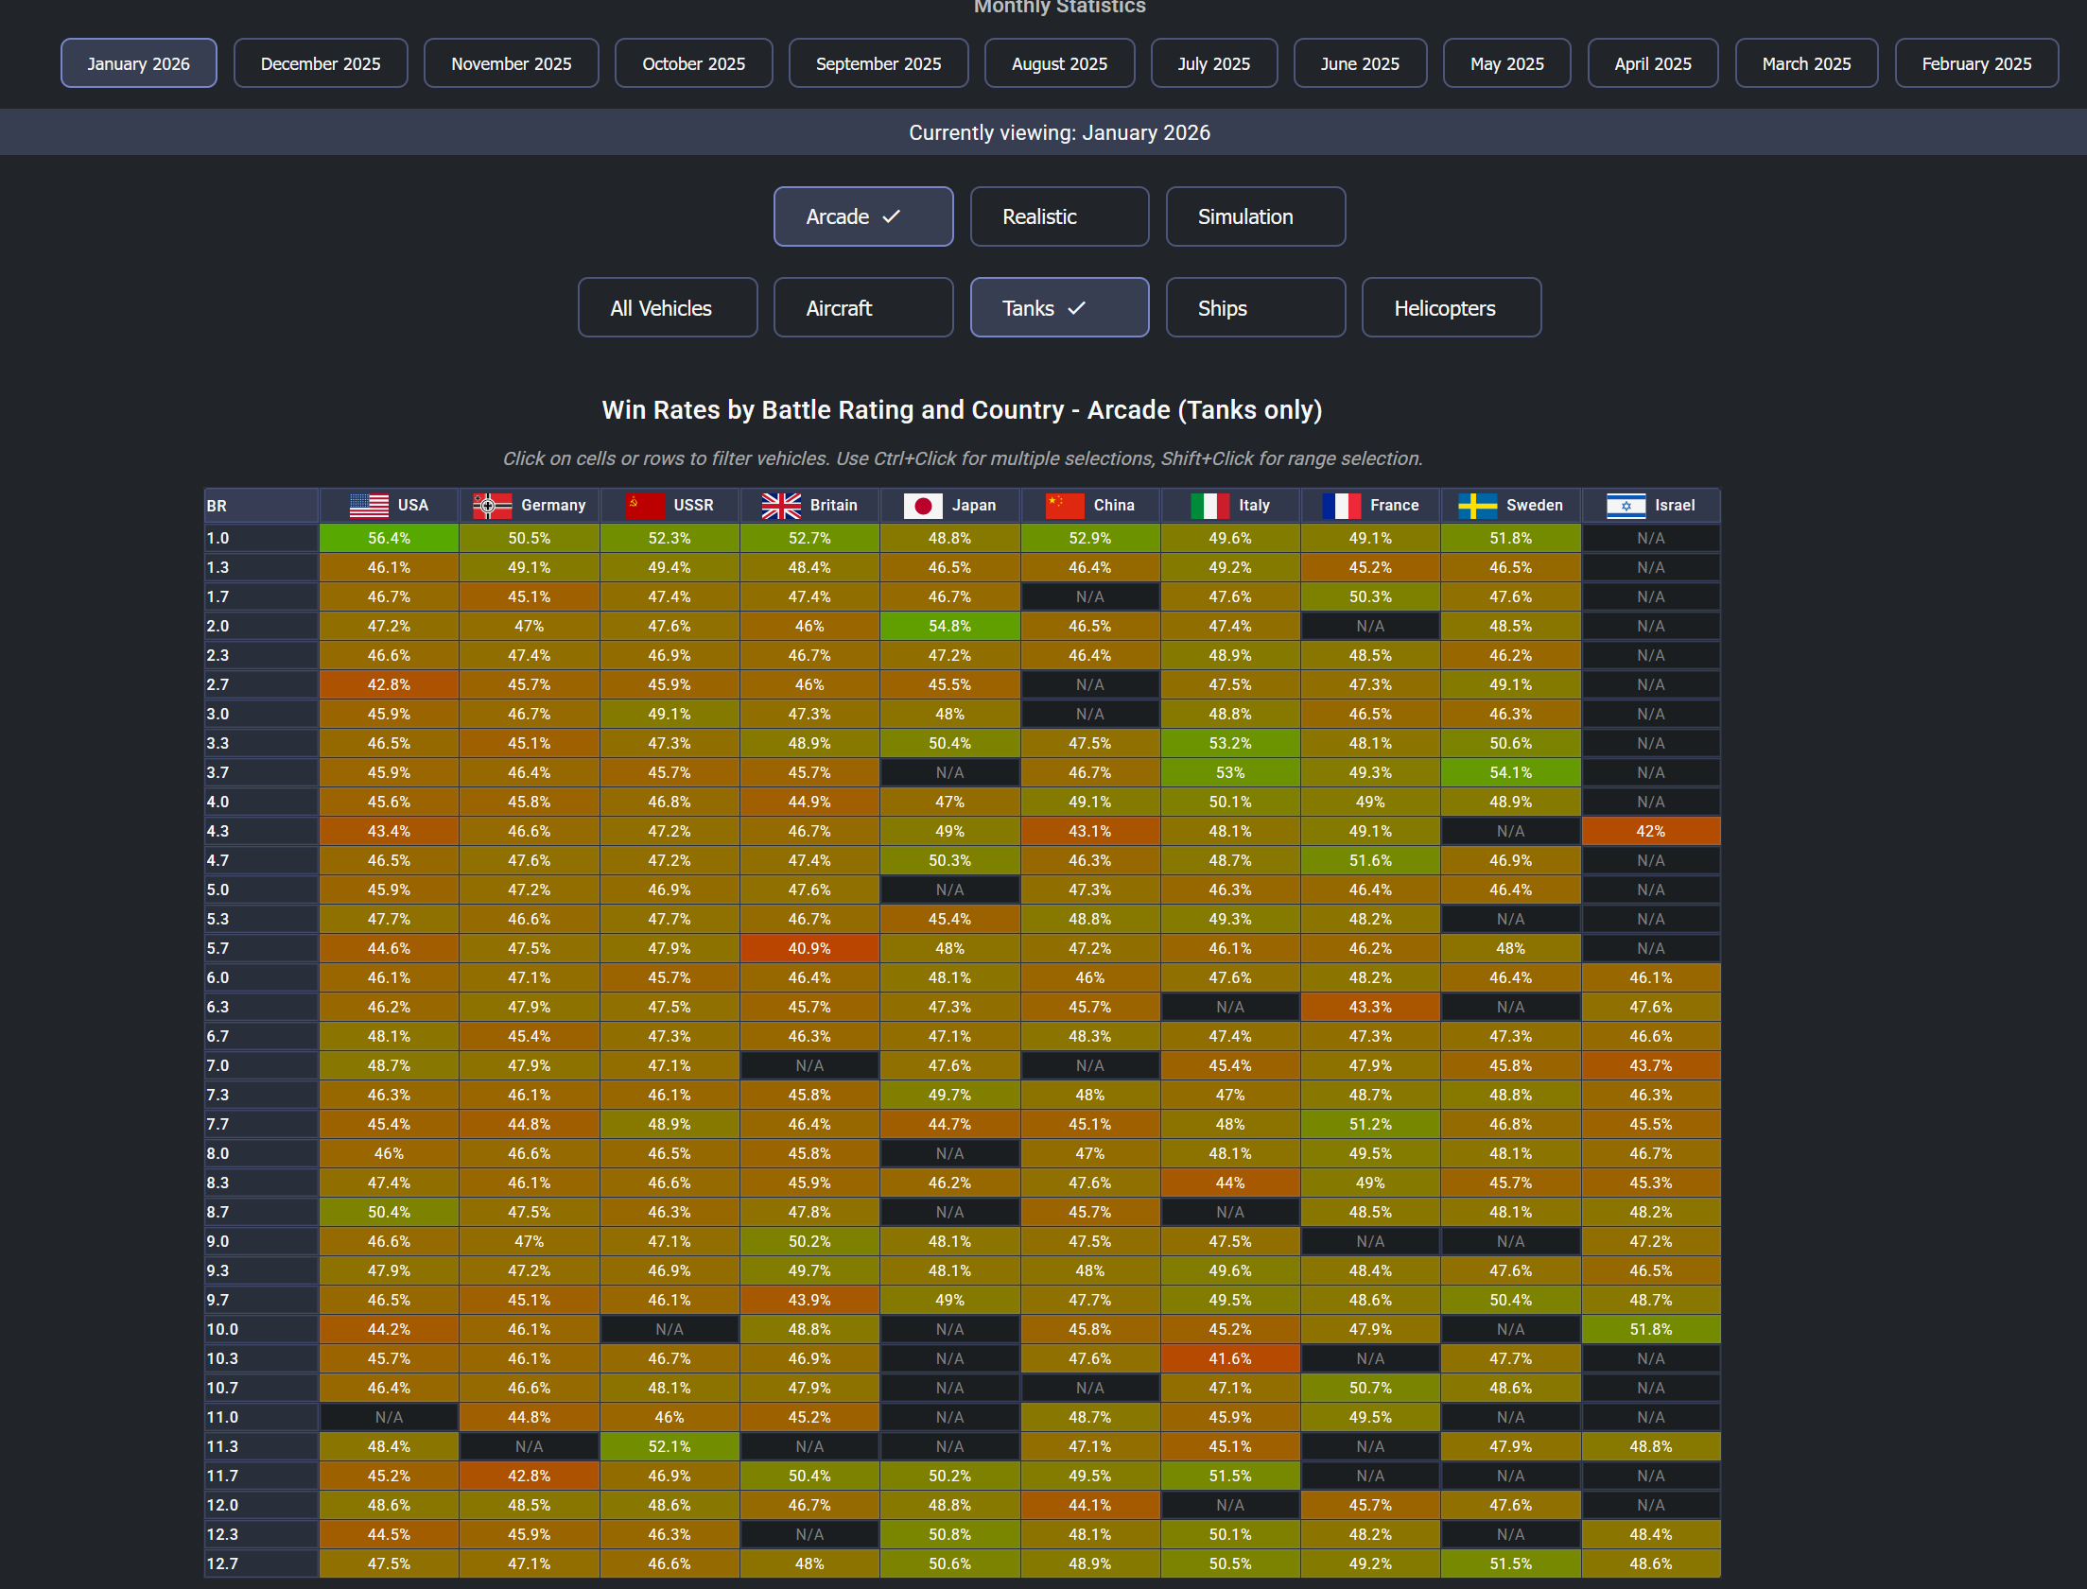2087x1589 pixels.
Task: Click the Britain flag icon
Action: 781,506
